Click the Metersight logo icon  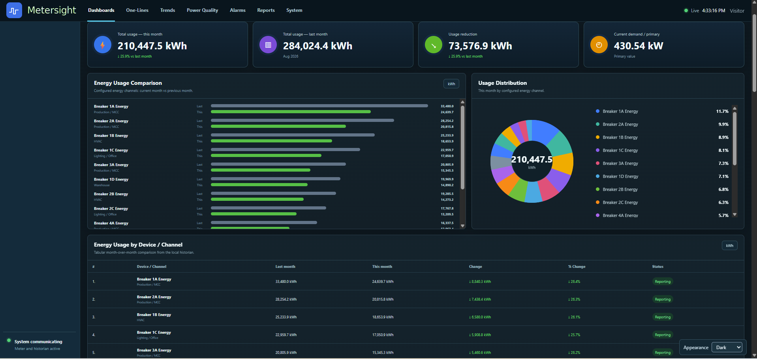click(x=14, y=10)
